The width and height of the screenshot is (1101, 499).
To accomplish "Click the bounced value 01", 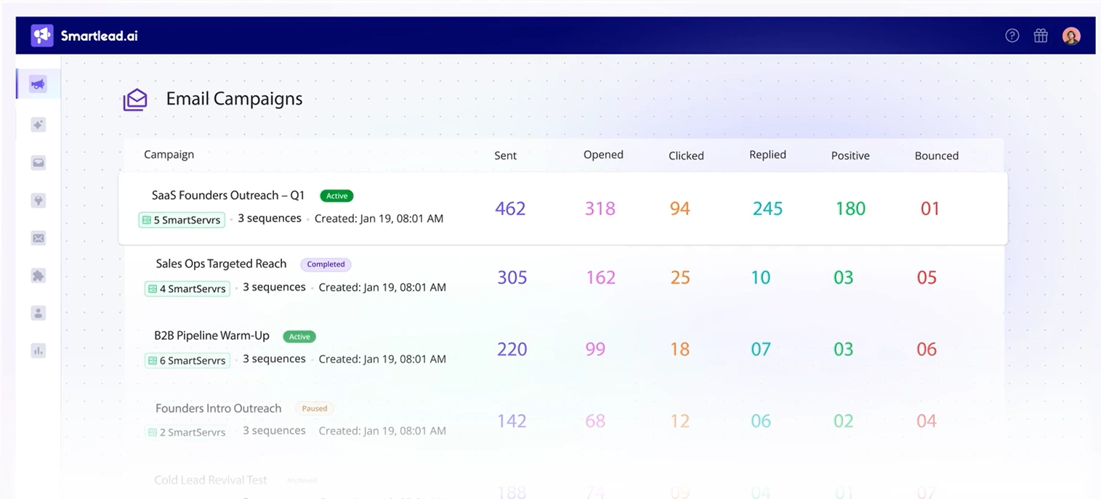I will (930, 208).
